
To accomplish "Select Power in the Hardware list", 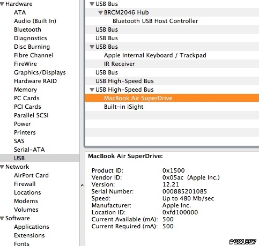I will (x=23, y=124).
